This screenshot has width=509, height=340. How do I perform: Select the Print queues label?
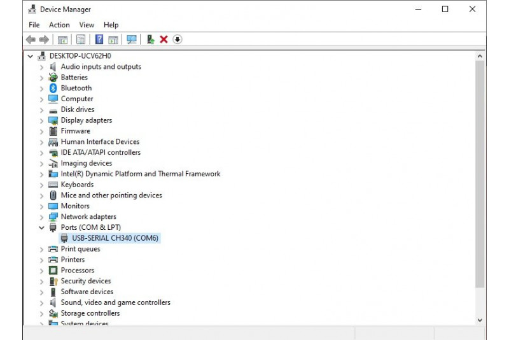point(81,249)
